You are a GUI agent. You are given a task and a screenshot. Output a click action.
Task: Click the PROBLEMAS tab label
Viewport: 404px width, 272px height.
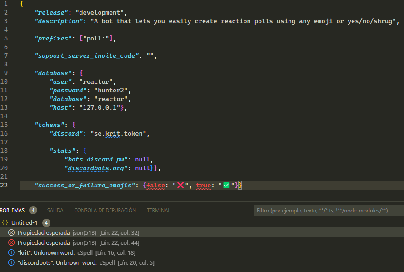click(14, 210)
